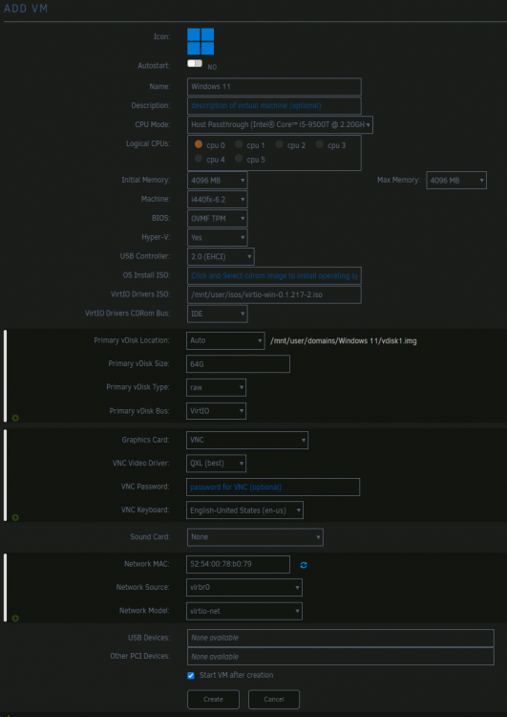Viewport: 507px width, 717px height.
Task: Toggle the Autostart switch
Action: coord(195,63)
